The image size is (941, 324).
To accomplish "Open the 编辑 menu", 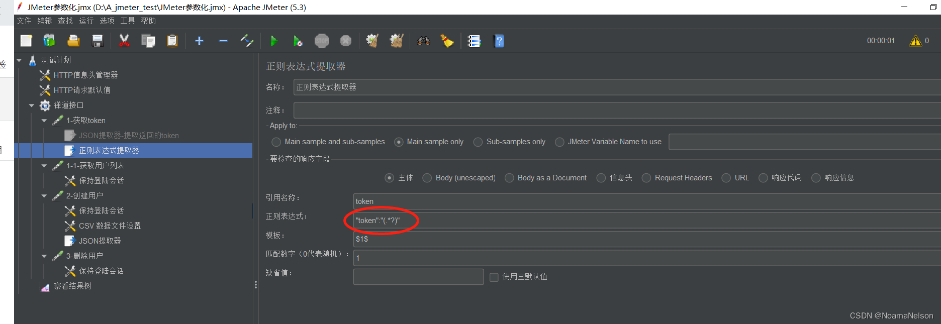I will pyautogui.click(x=45, y=21).
